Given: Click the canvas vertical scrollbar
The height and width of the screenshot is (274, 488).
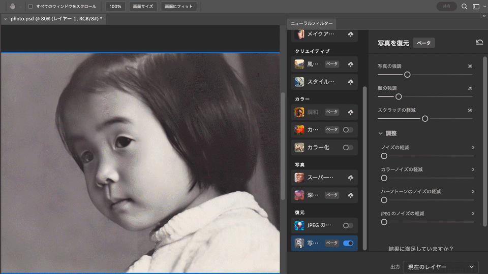Looking at the screenshot, I should 283,146.
